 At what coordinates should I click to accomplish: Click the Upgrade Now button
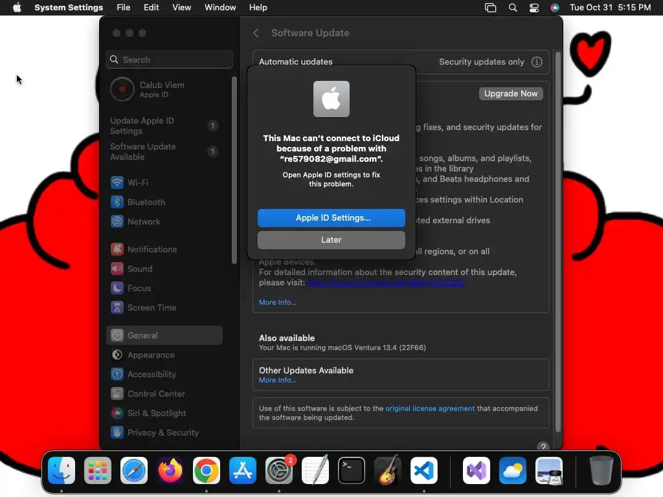point(511,94)
